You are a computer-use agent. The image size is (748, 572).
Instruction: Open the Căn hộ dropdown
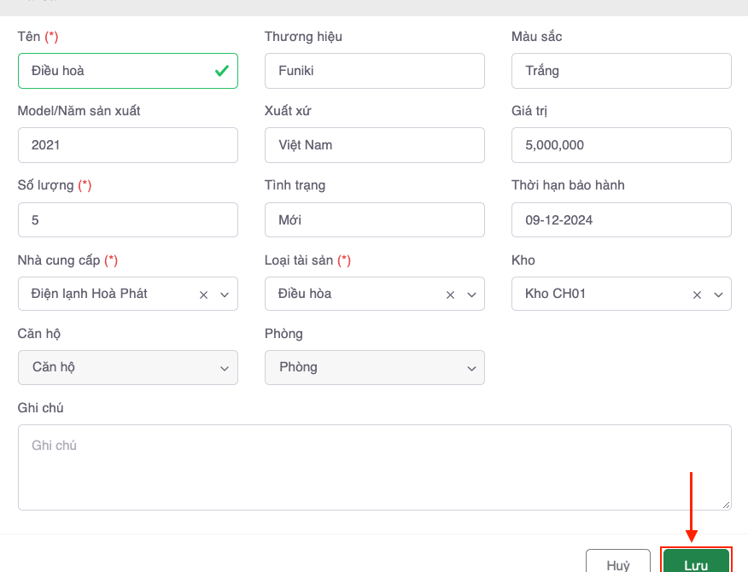pos(127,368)
